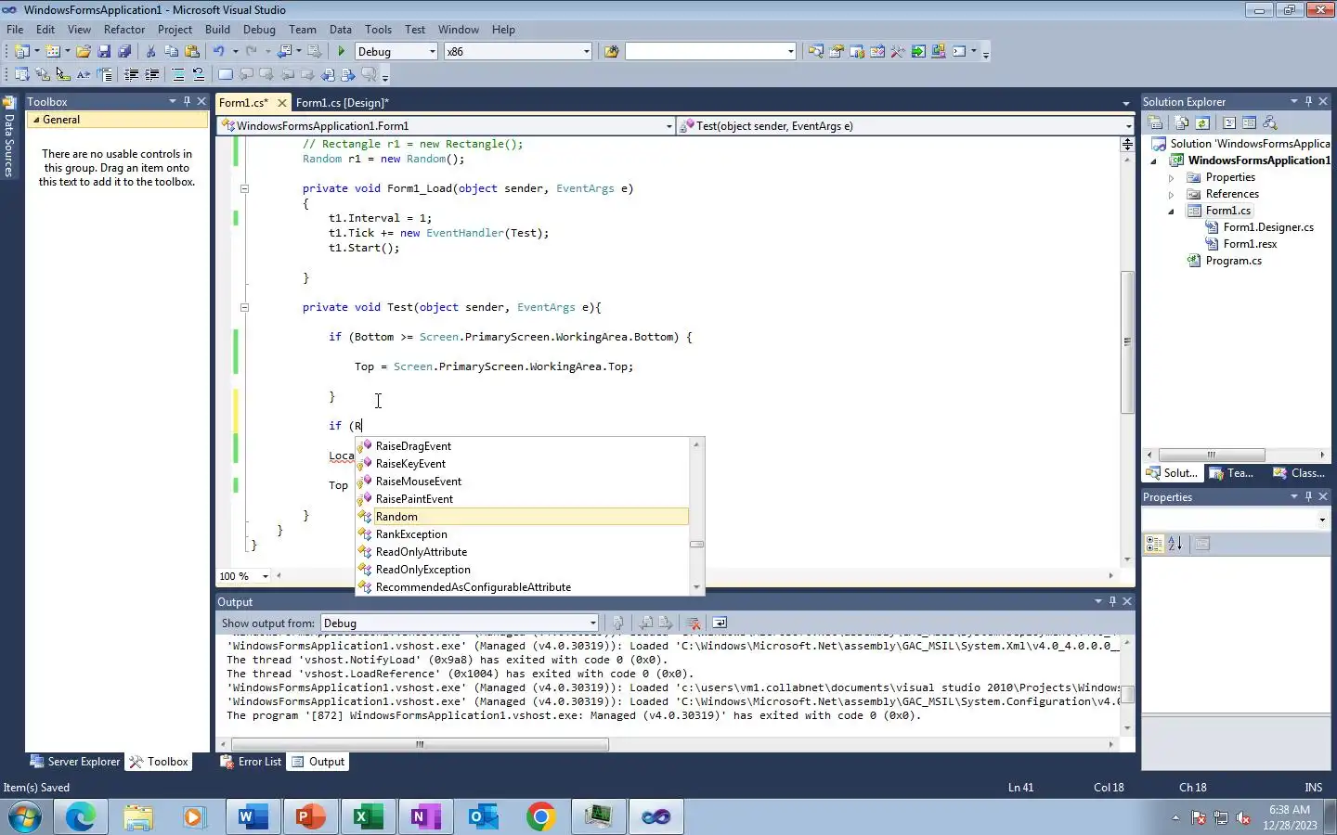Expand the References node in Solution Explorer
The height and width of the screenshot is (835, 1337).
[1171, 194]
